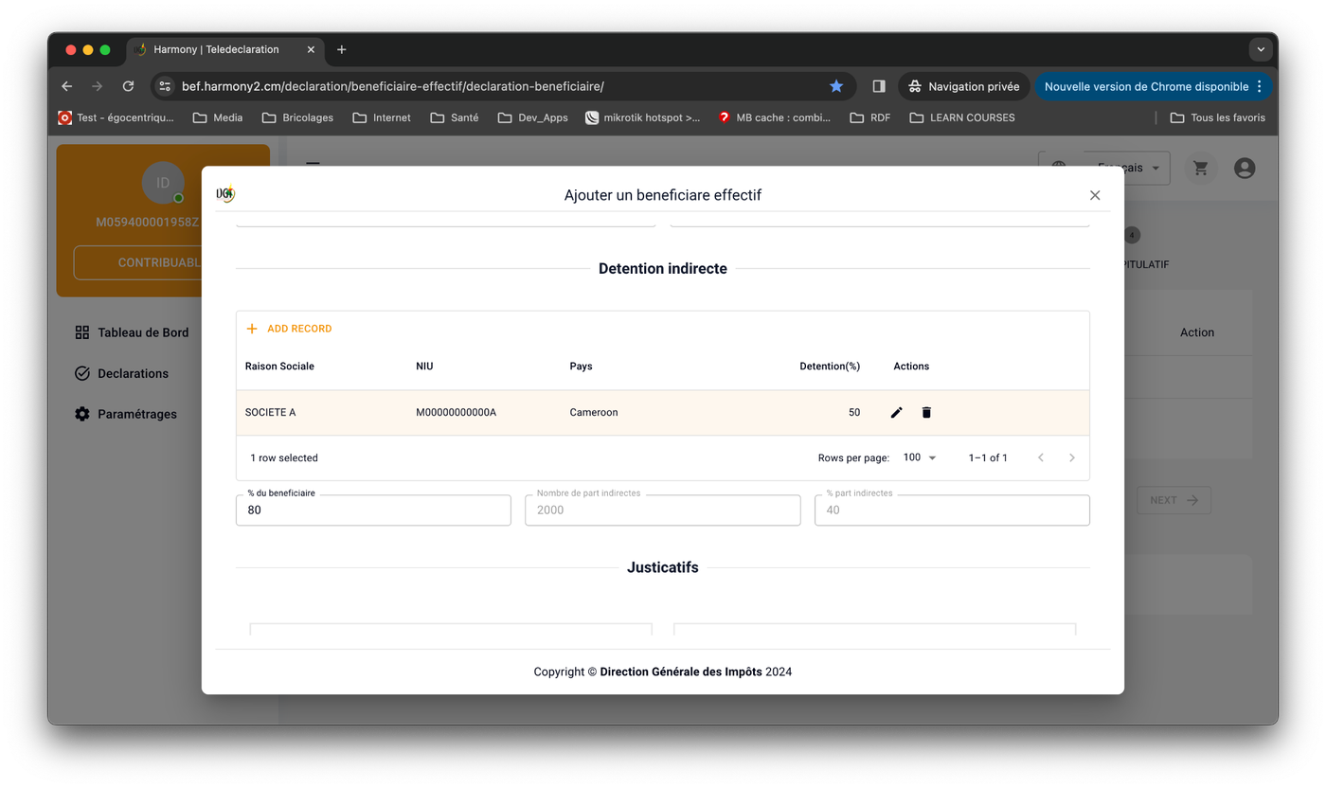Open the MB cache bookmark
1326x788 pixels.
[775, 117]
